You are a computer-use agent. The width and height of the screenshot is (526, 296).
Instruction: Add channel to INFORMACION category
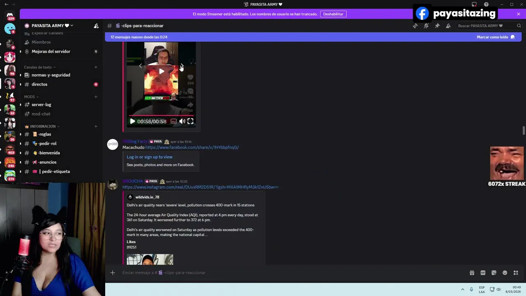(96, 126)
